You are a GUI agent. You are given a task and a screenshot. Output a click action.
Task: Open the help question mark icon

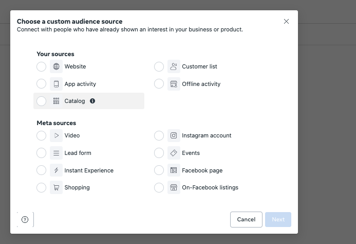(25, 219)
